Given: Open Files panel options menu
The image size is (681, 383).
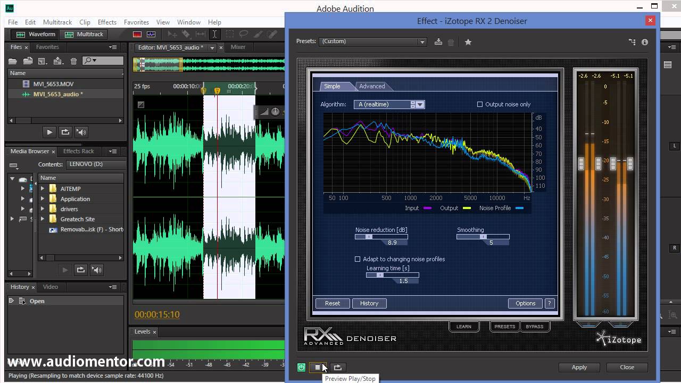Looking at the screenshot, I should (x=113, y=47).
